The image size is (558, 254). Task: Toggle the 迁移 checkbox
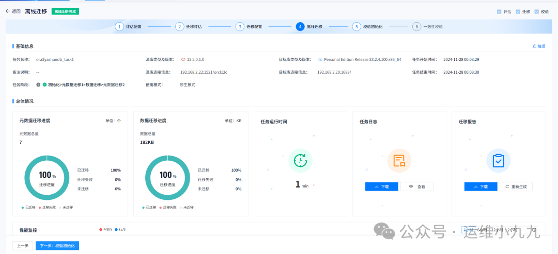(518, 12)
